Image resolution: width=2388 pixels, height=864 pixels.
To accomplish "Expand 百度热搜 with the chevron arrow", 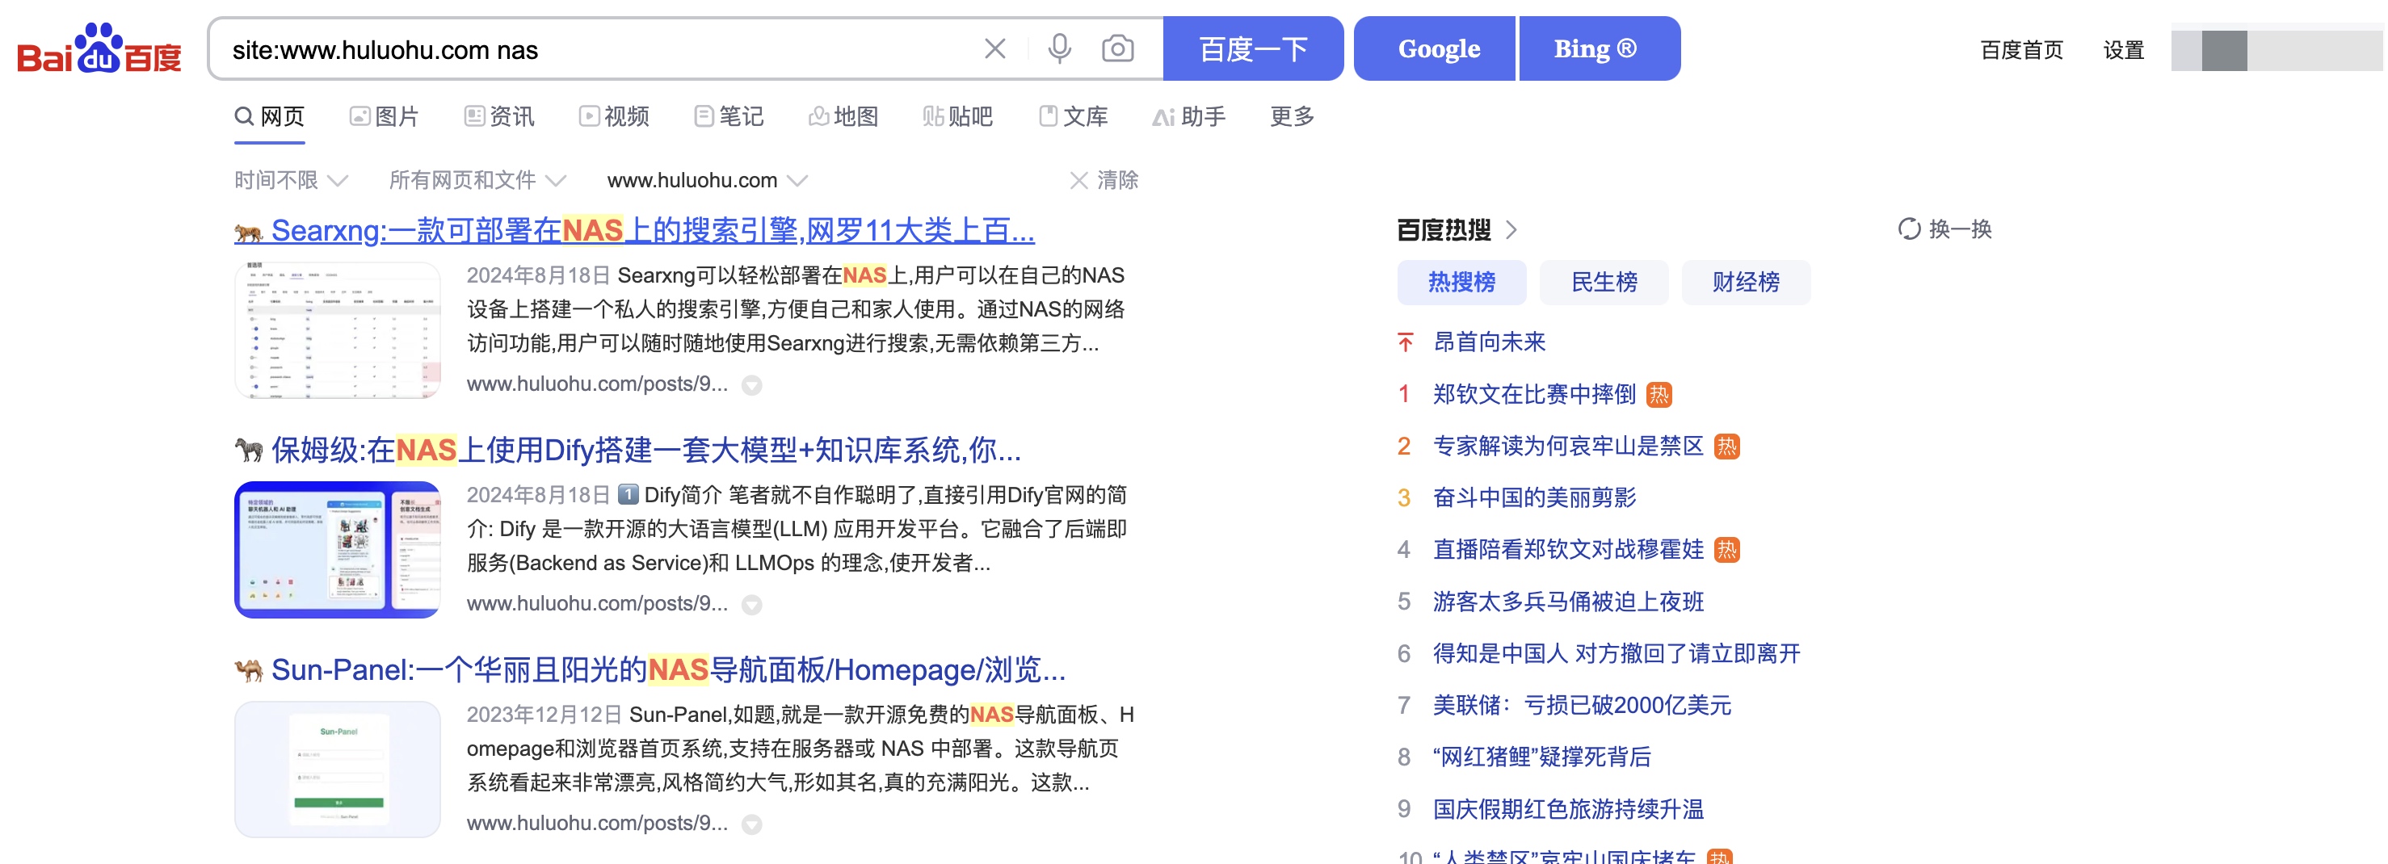I will tap(1511, 229).
